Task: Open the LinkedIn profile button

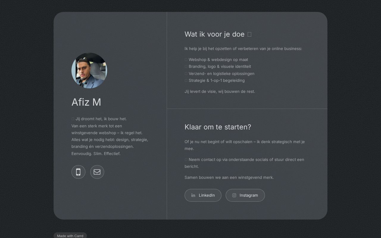Action: pos(203,195)
